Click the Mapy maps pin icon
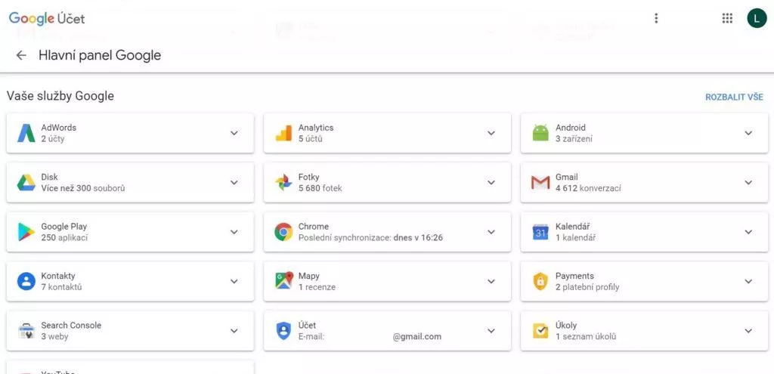The image size is (774, 374). [284, 281]
